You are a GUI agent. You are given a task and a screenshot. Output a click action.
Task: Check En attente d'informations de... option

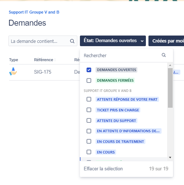tap(89, 131)
